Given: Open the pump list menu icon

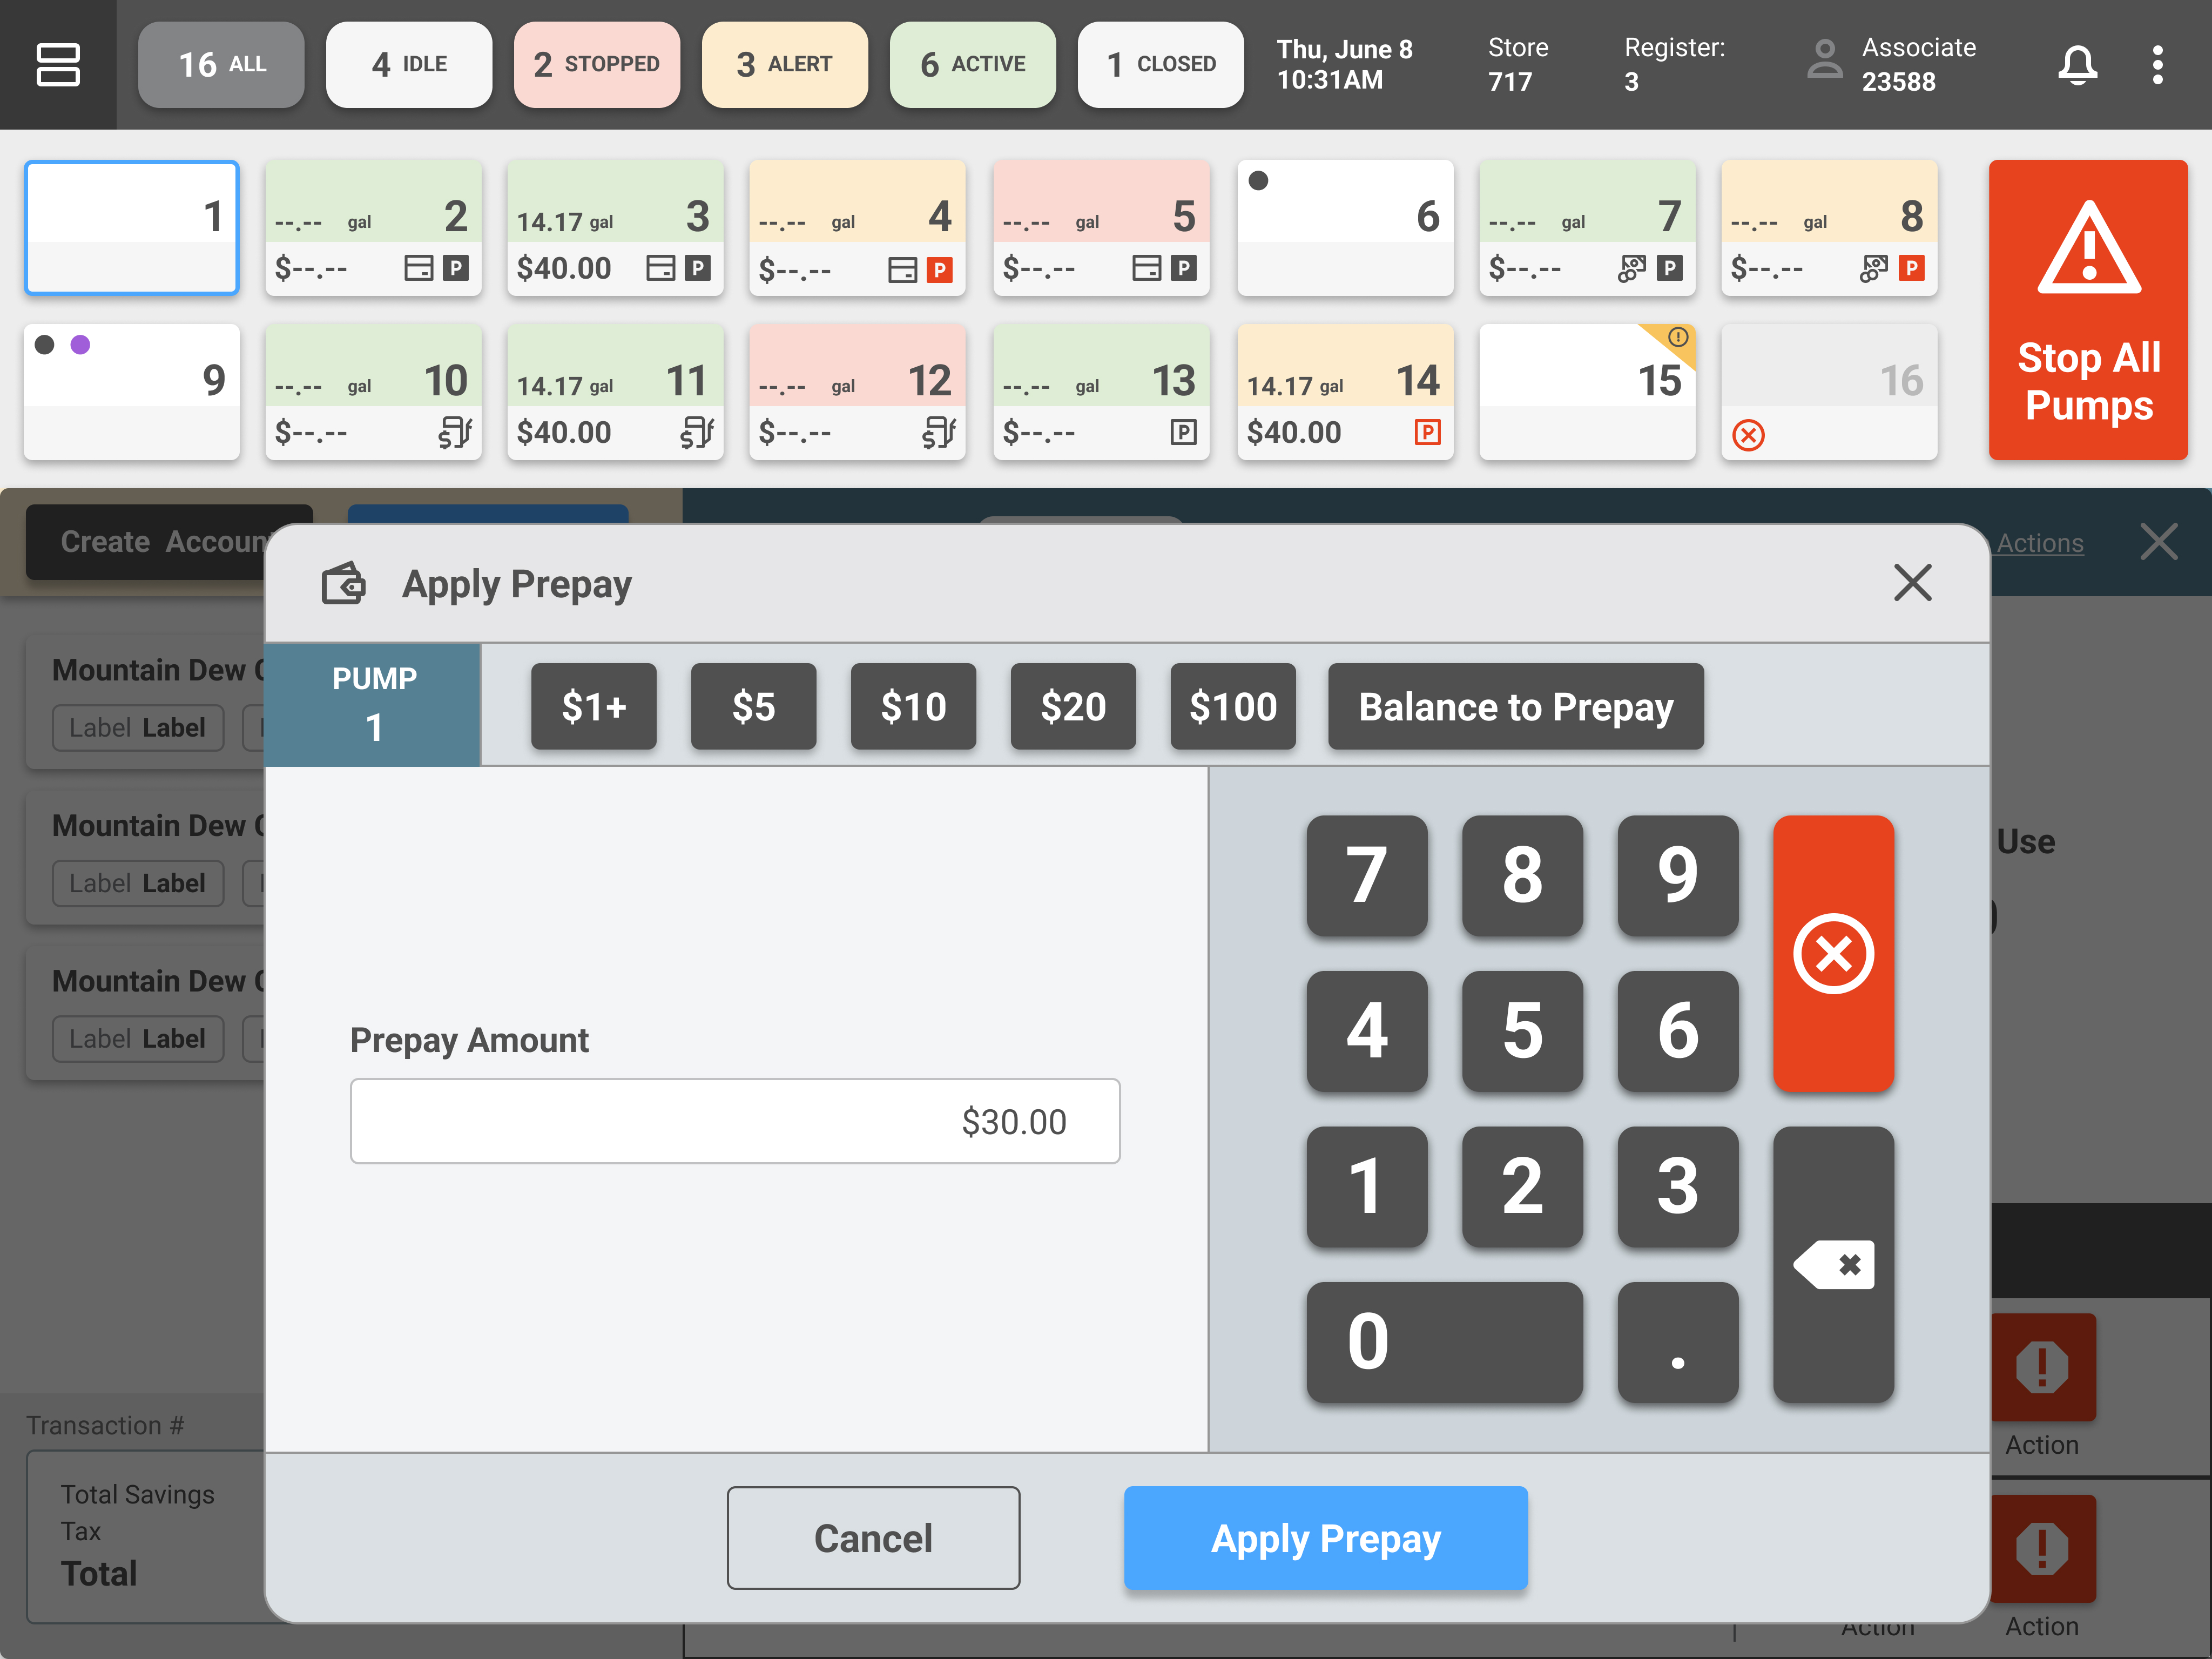Looking at the screenshot, I should coord(57,64).
